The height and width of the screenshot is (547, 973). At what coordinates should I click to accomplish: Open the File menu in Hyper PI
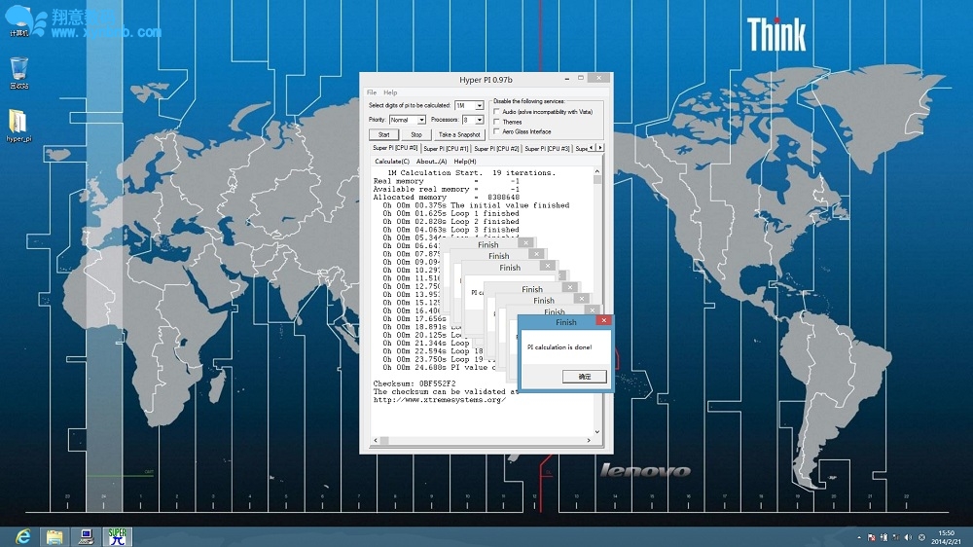click(x=372, y=92)
